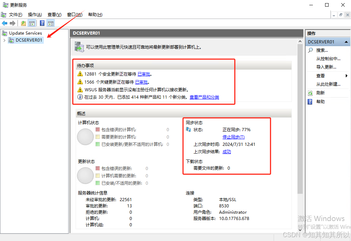Click the 未经审批的更新 value 22561
The height and width of the screenshot is (241, 351).
coord(126,200)
